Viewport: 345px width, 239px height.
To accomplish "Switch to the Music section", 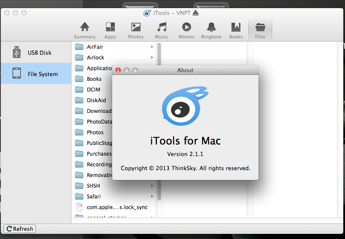I will tap(161, 30).
